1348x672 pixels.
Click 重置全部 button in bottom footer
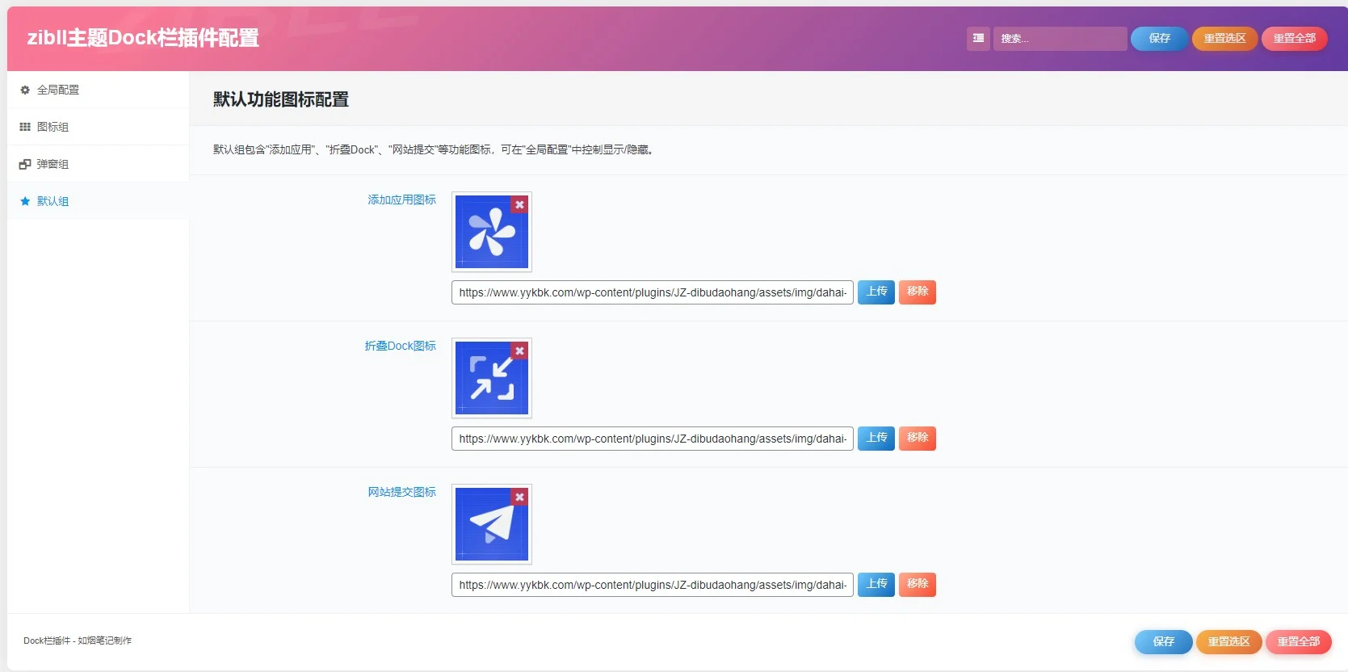(1298, 641)
